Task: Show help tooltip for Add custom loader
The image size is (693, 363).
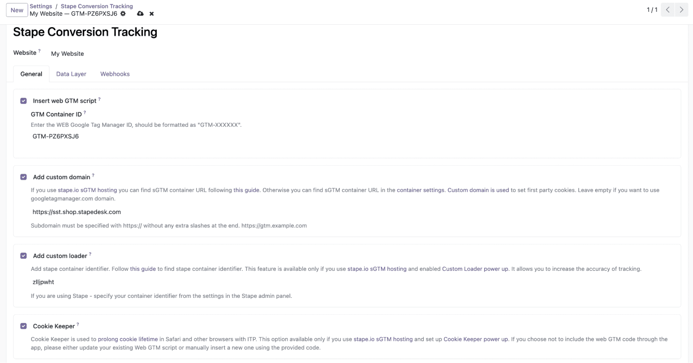Action: coord(90,254)
